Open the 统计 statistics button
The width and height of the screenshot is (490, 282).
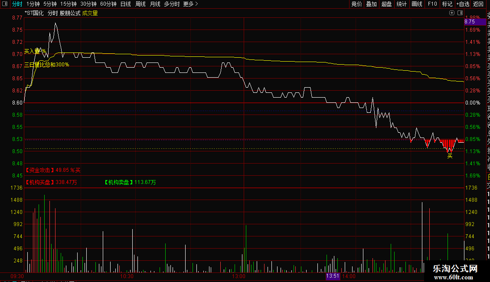click(402, 4)
